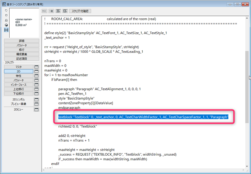
Task: Open 特性 script in separate window
Action: (x=37, y=76)
